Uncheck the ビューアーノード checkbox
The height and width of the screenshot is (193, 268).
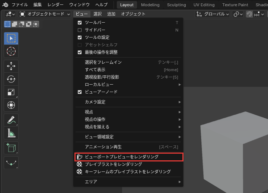pos(80,92)
